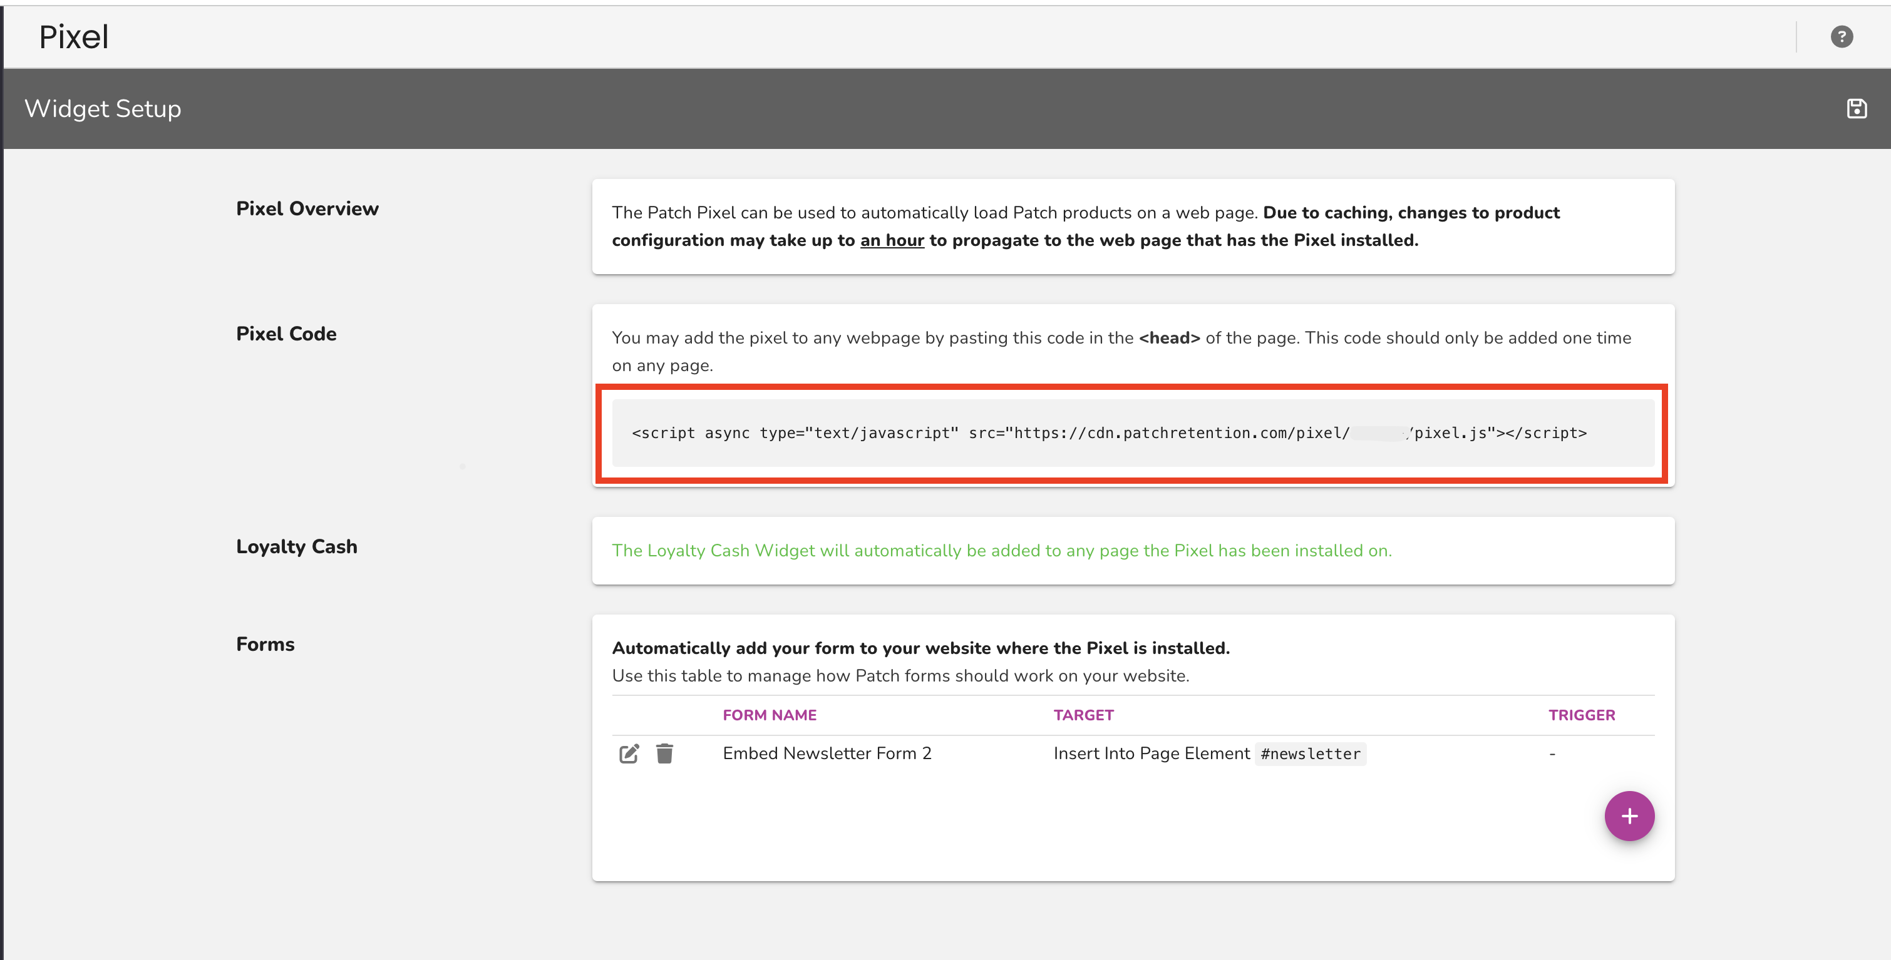Click the 'an hour' underlined text
The width and height of the screenshot is (1891, 960).
892,240
